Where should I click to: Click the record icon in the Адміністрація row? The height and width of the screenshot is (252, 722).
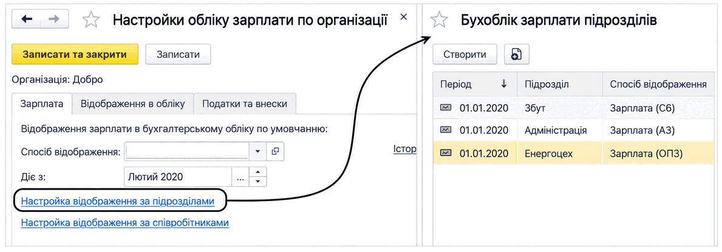point(445,130)
